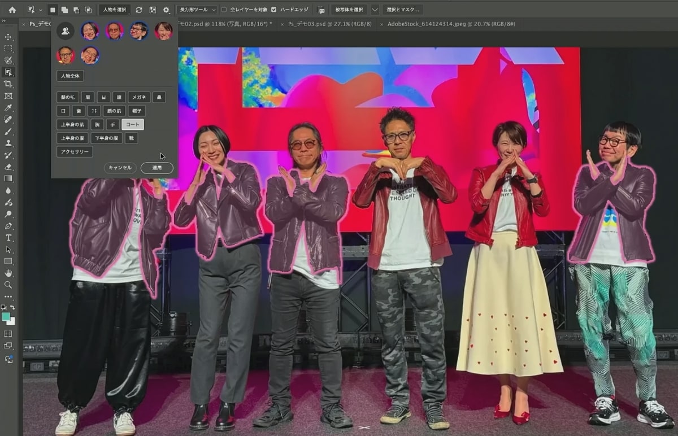
Task: Click the Home icon in options bar
Action: [12, 10]
